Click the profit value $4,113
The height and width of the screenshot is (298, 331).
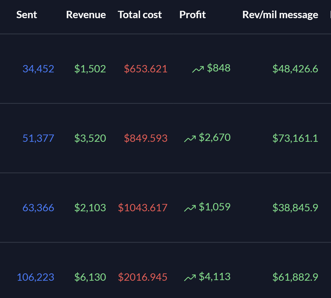point(215,277)
